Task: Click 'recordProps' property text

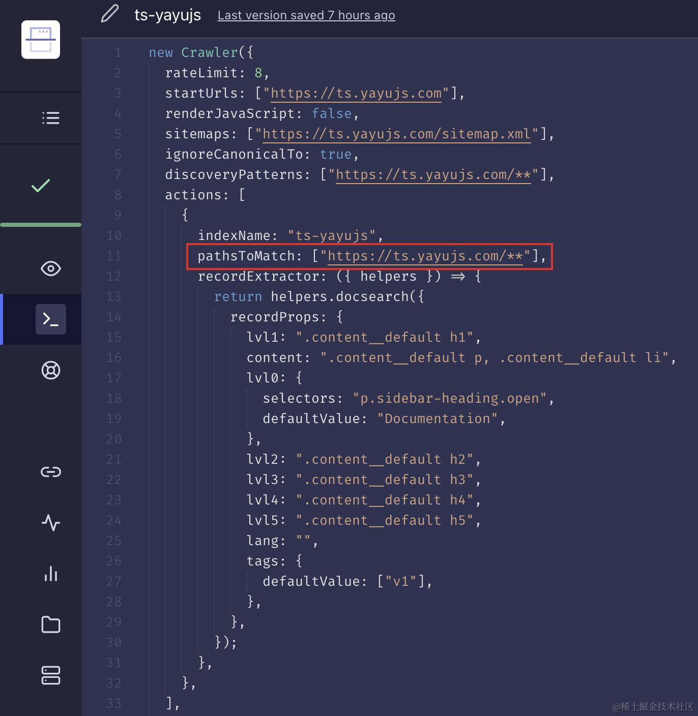Action: click(275, 317)
